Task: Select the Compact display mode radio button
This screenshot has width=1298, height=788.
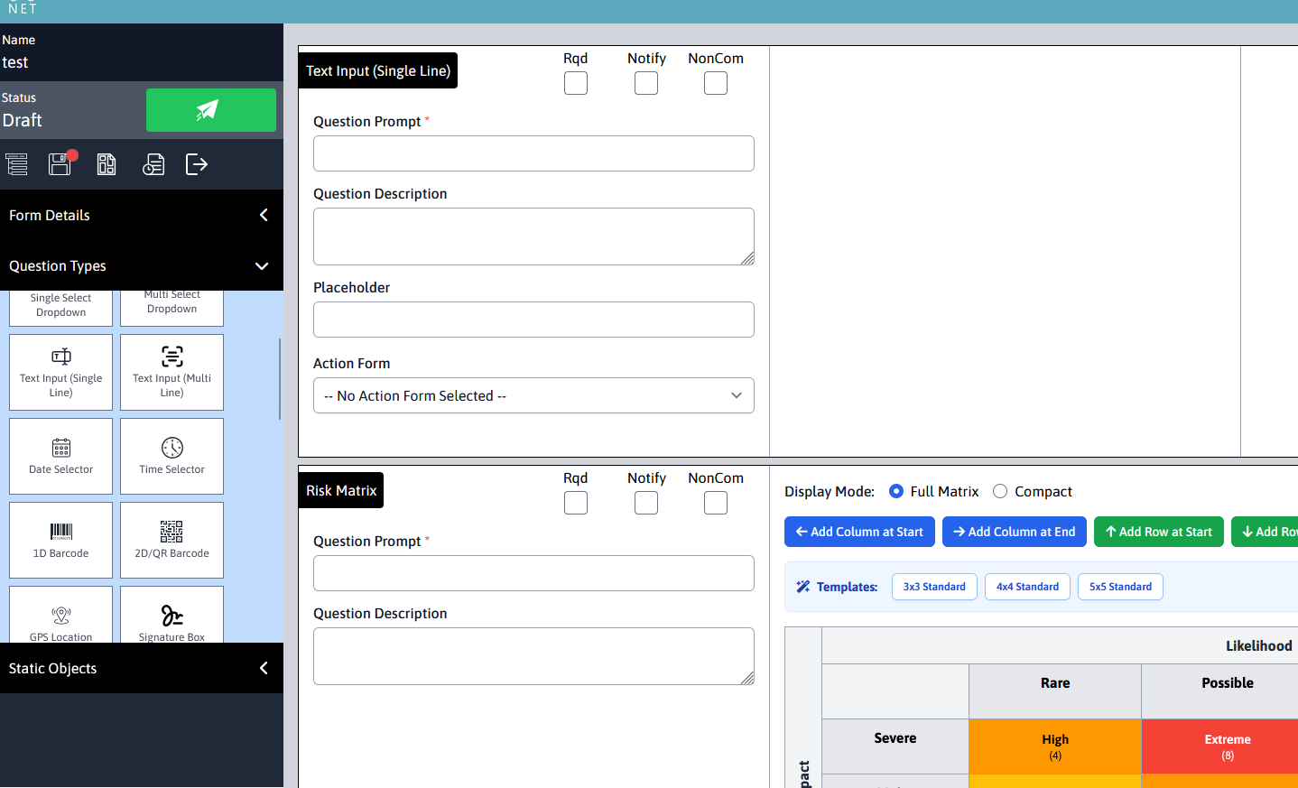Action: click(x=999, y=491)
